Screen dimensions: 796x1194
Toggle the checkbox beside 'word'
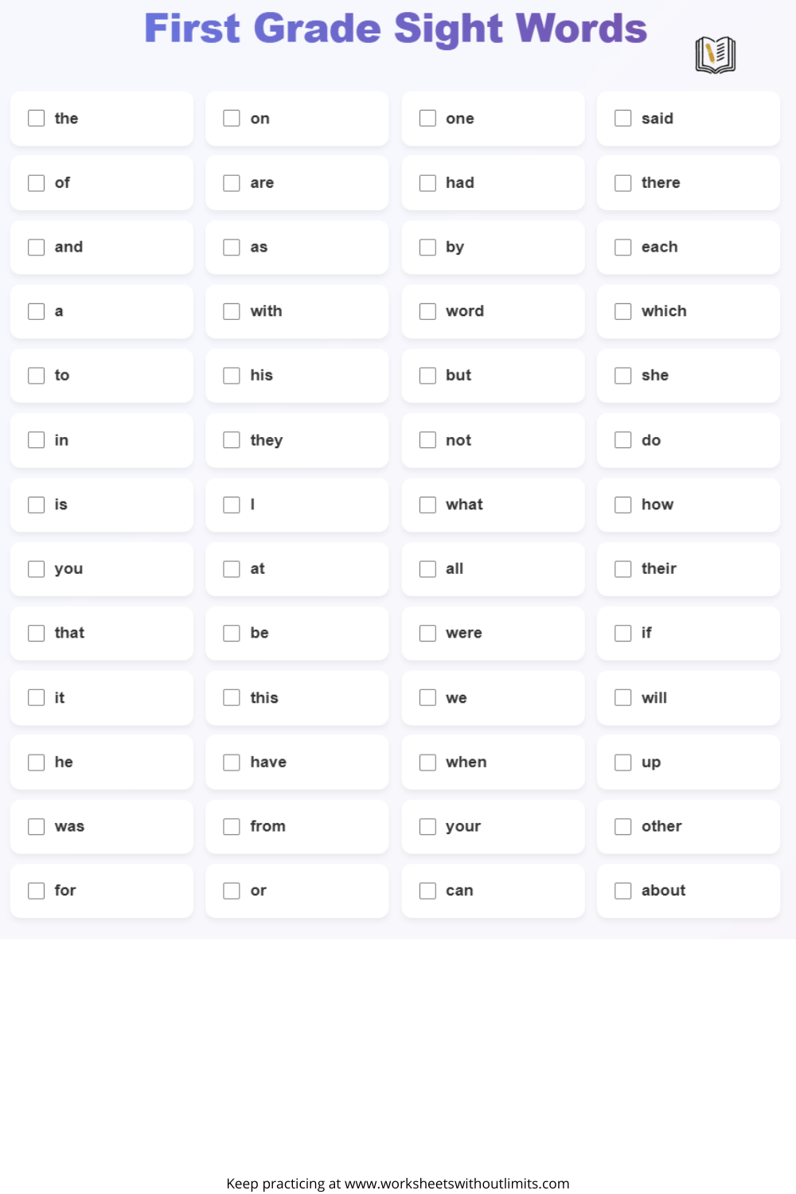[427, 311]
